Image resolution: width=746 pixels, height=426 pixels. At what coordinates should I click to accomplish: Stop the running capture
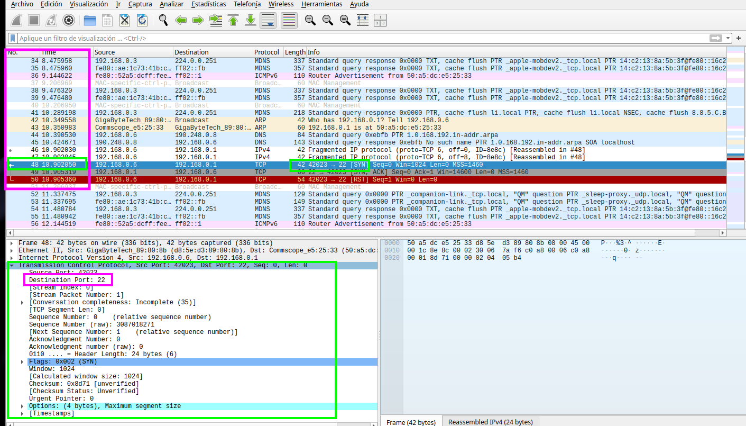(34, 21)
